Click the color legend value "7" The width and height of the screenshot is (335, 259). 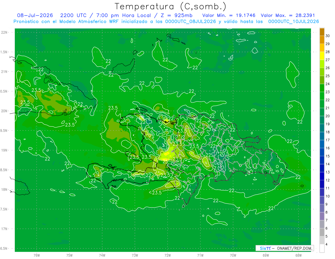(x=327, y=220)
